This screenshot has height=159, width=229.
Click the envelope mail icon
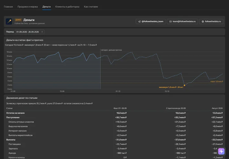(x=170, y=21)
